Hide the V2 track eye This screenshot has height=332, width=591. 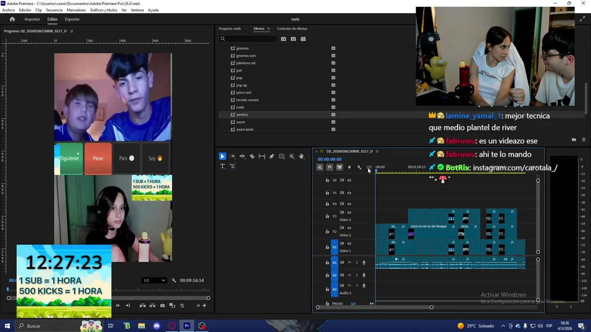349,228
